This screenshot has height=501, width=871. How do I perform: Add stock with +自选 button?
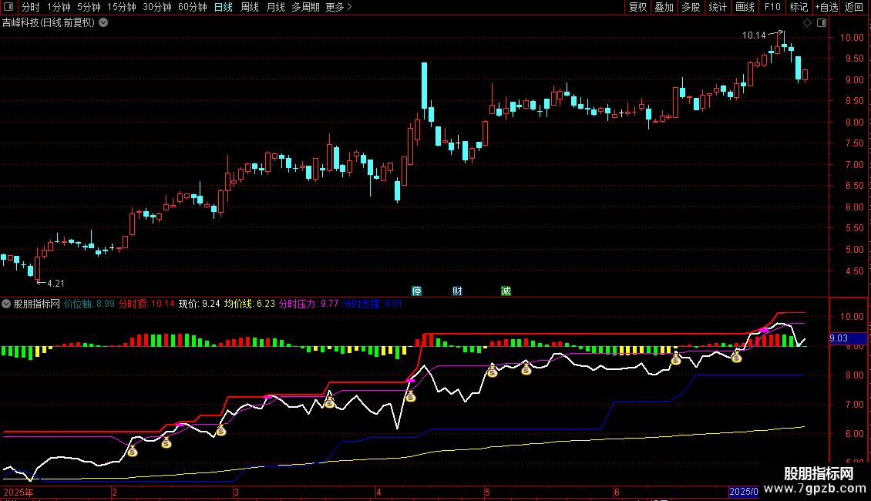click(x=826, y=7)
